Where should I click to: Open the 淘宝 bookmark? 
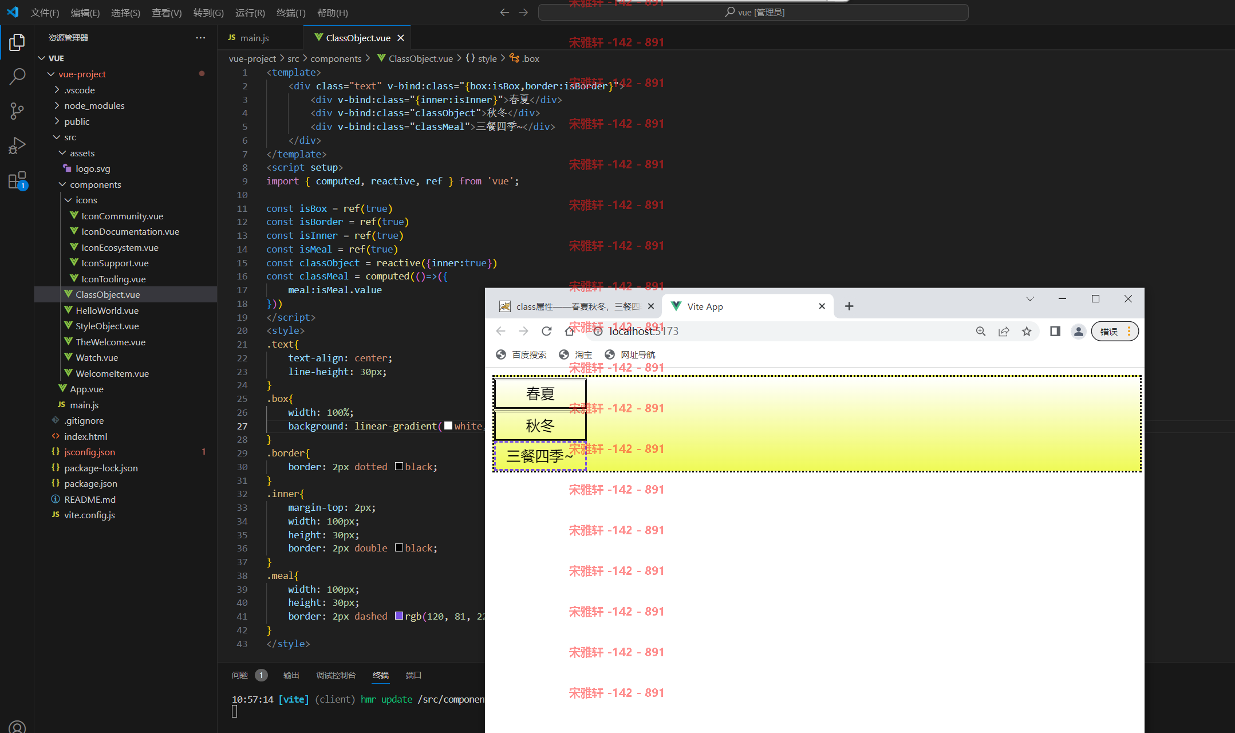575,354
